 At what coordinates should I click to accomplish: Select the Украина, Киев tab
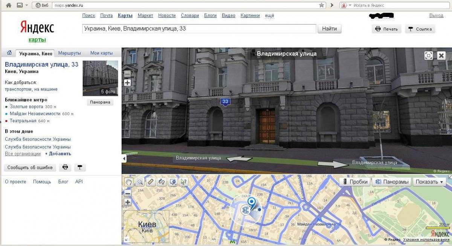[35, 53]
